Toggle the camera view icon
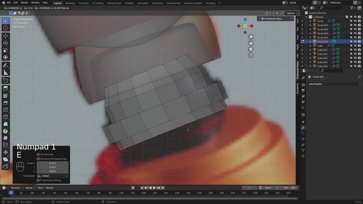 tap(251, 49)
